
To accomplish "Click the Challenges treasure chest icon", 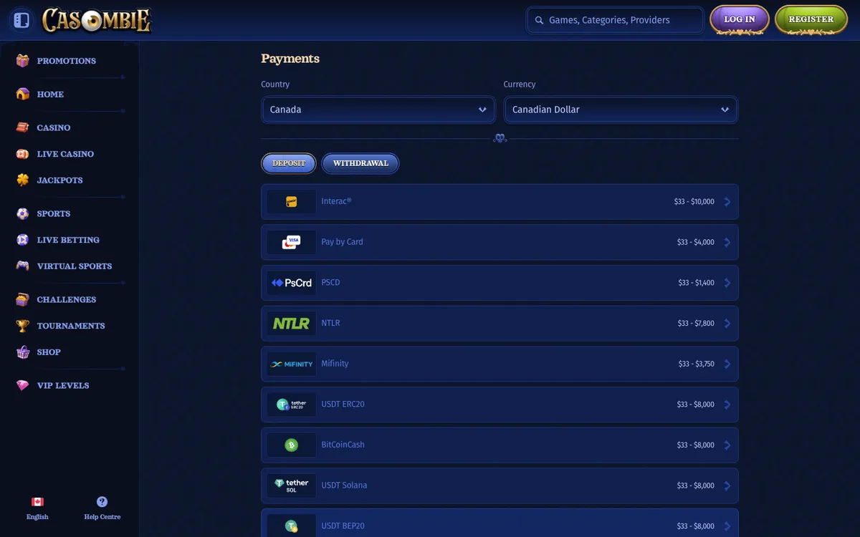I will (23, 299).
